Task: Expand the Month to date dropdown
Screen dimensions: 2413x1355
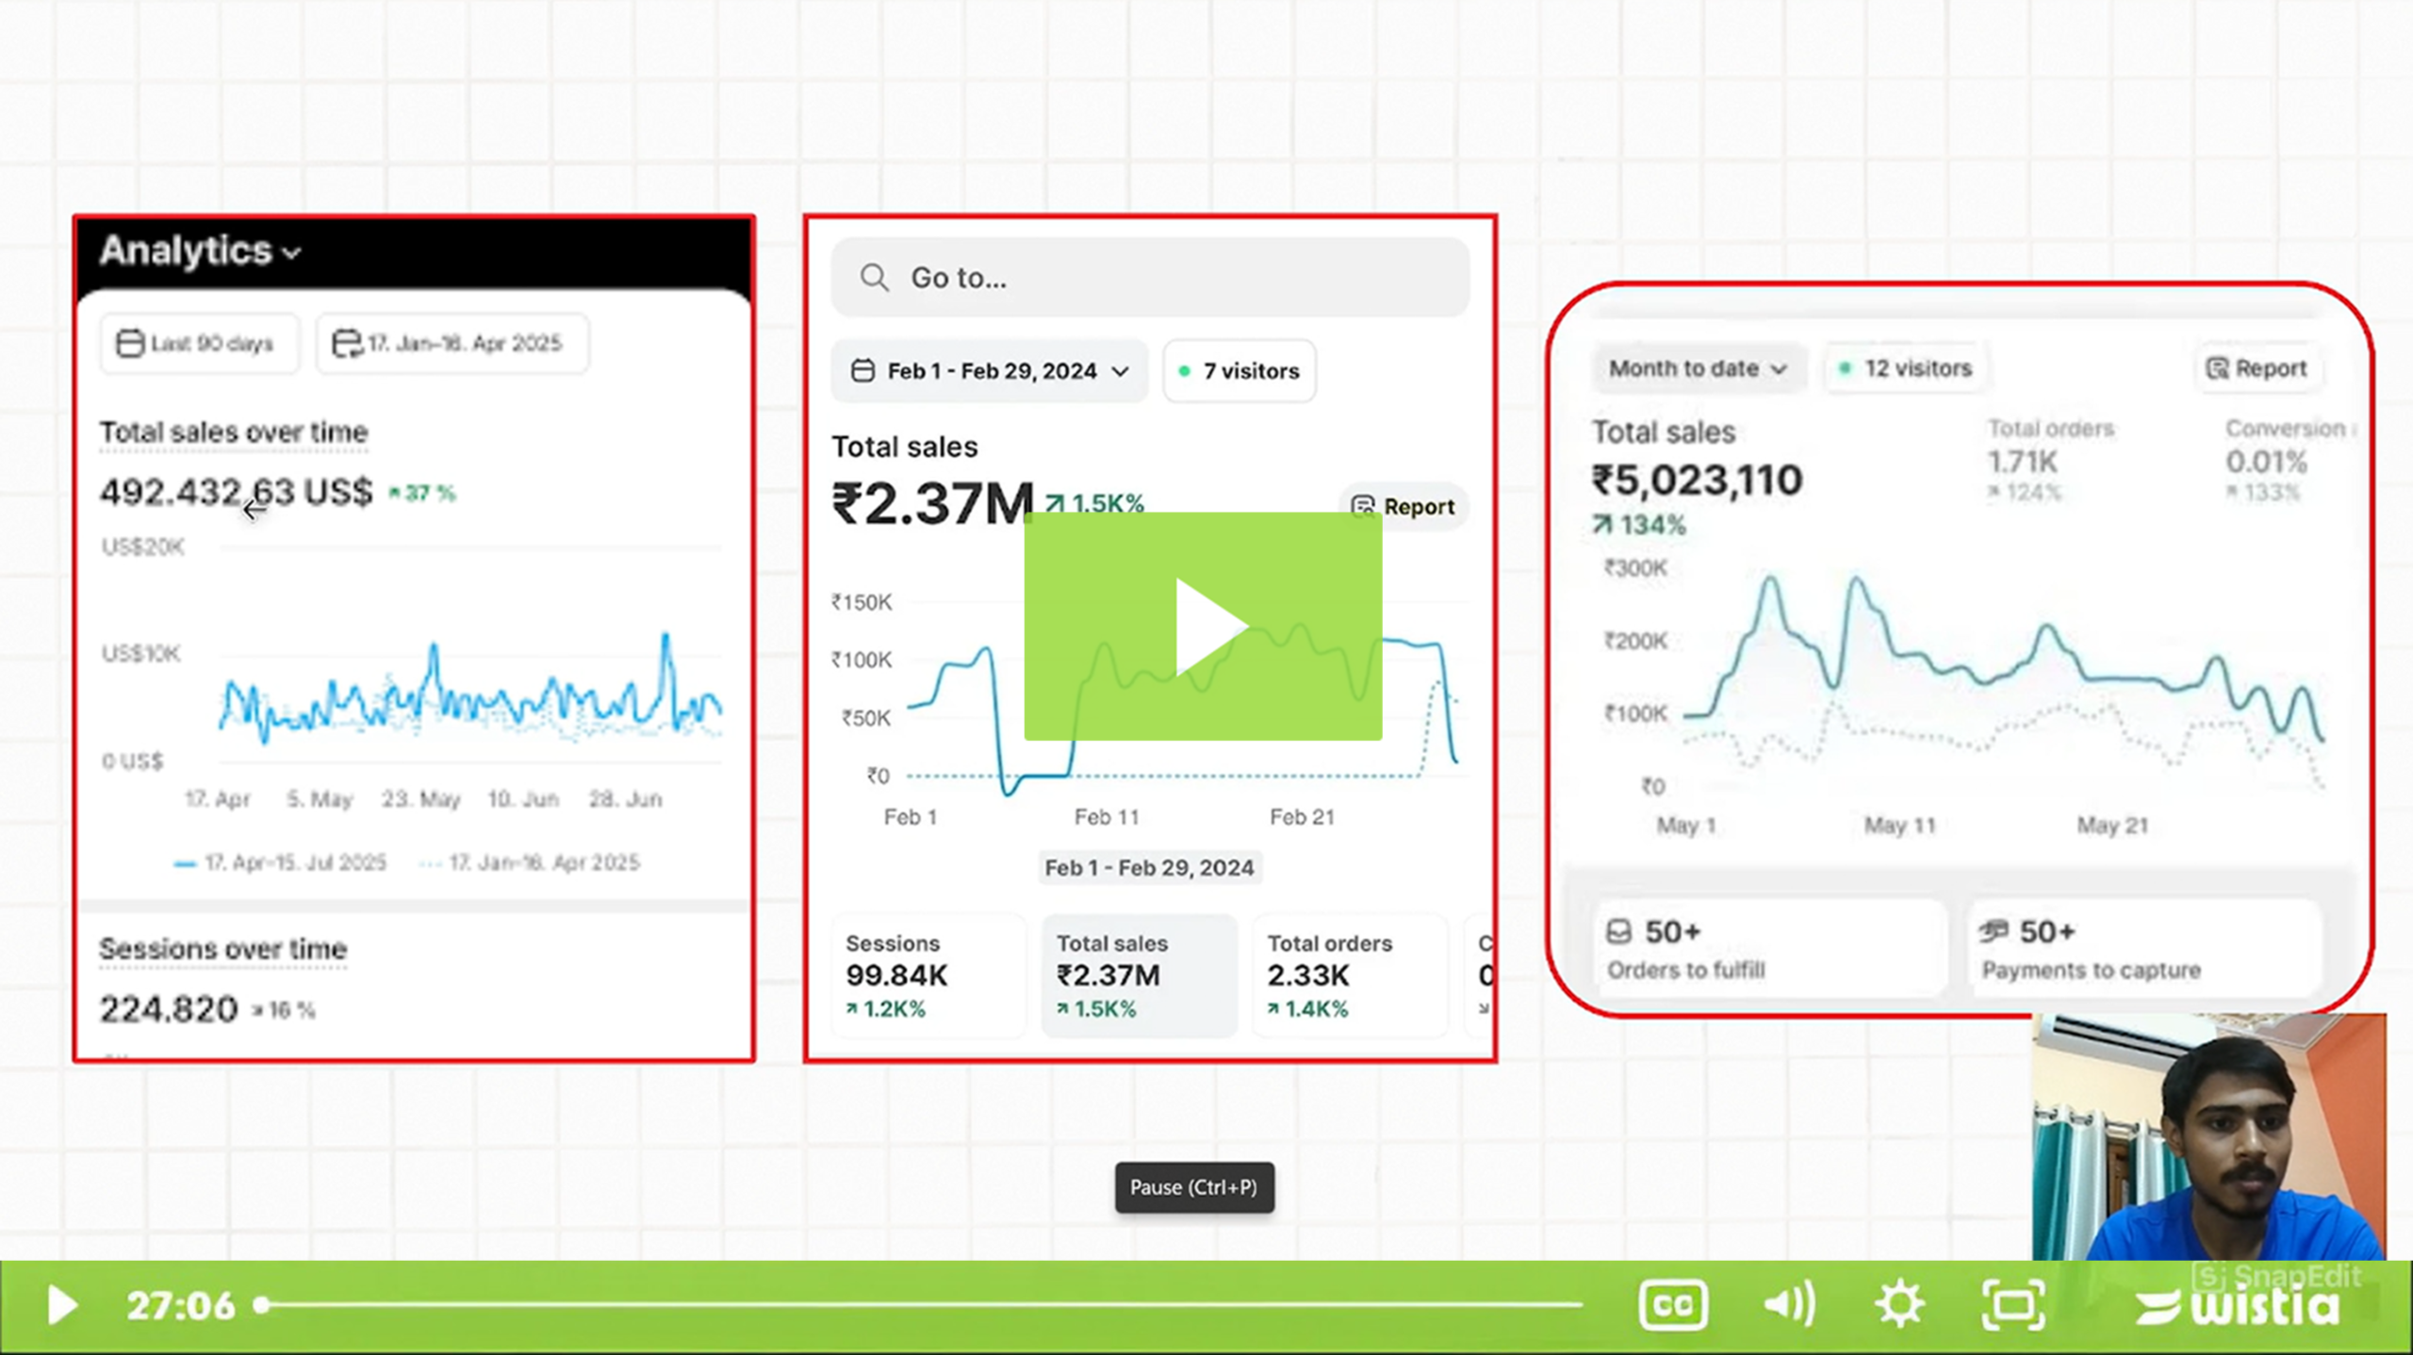Action: (1698, 368)
